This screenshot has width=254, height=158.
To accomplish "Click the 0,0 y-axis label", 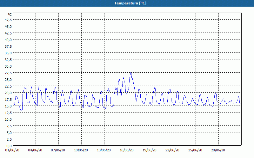I will click(9, 146).
